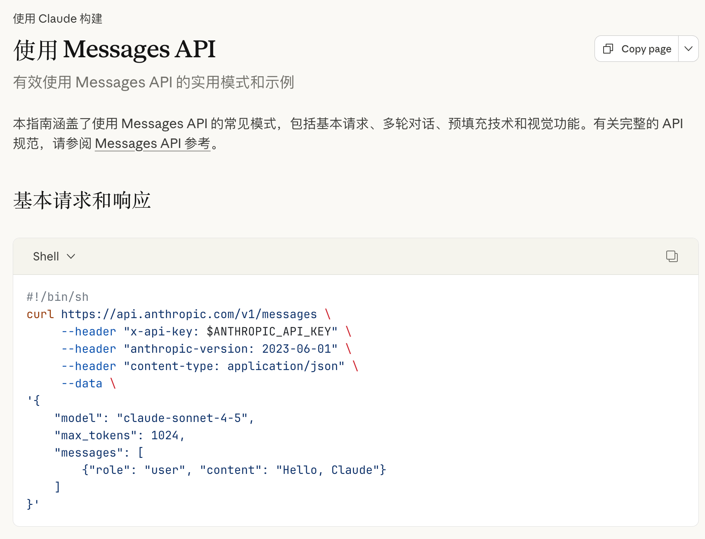Click the 使用 Messages API page title

tap(115, 49)
